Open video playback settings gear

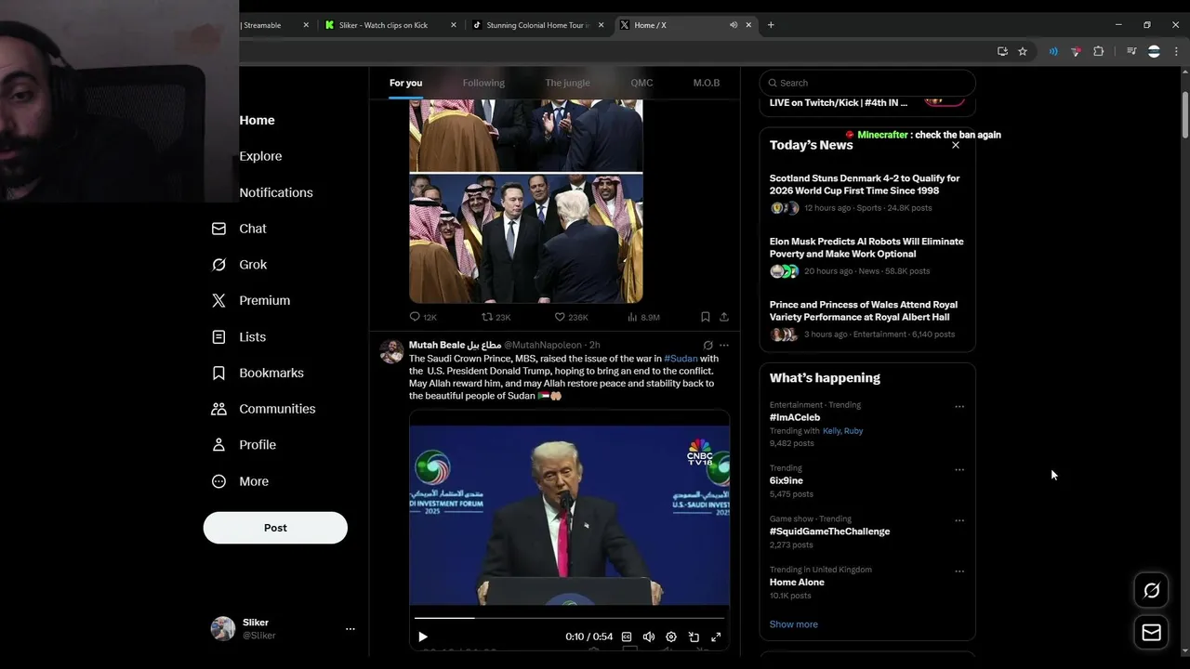(671, 636)
